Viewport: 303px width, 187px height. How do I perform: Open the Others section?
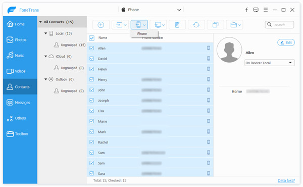(x=20, y=118)
